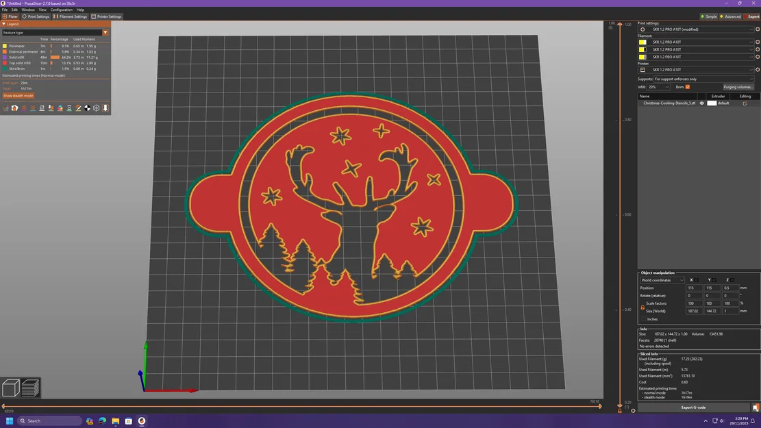Click the mirror icon next to Z axis
761x428 pixels.
[732, 280]
